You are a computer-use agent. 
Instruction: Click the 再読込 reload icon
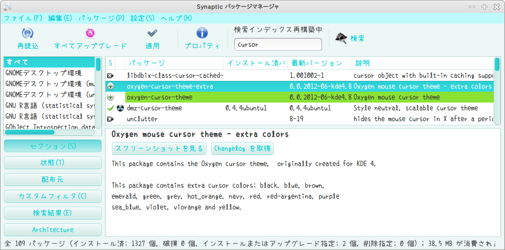click(28, 33)
